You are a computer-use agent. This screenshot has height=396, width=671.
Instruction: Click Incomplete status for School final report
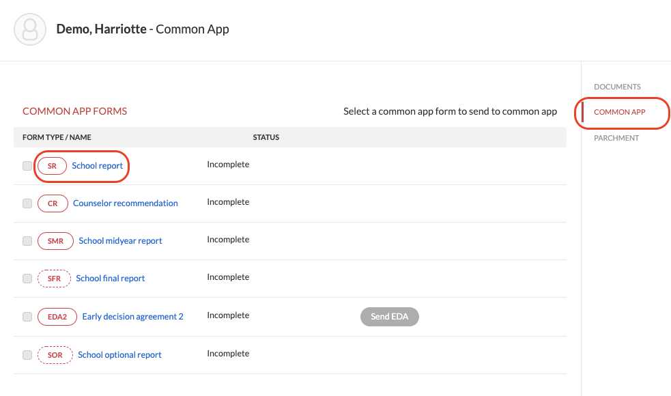coord(228,277)
